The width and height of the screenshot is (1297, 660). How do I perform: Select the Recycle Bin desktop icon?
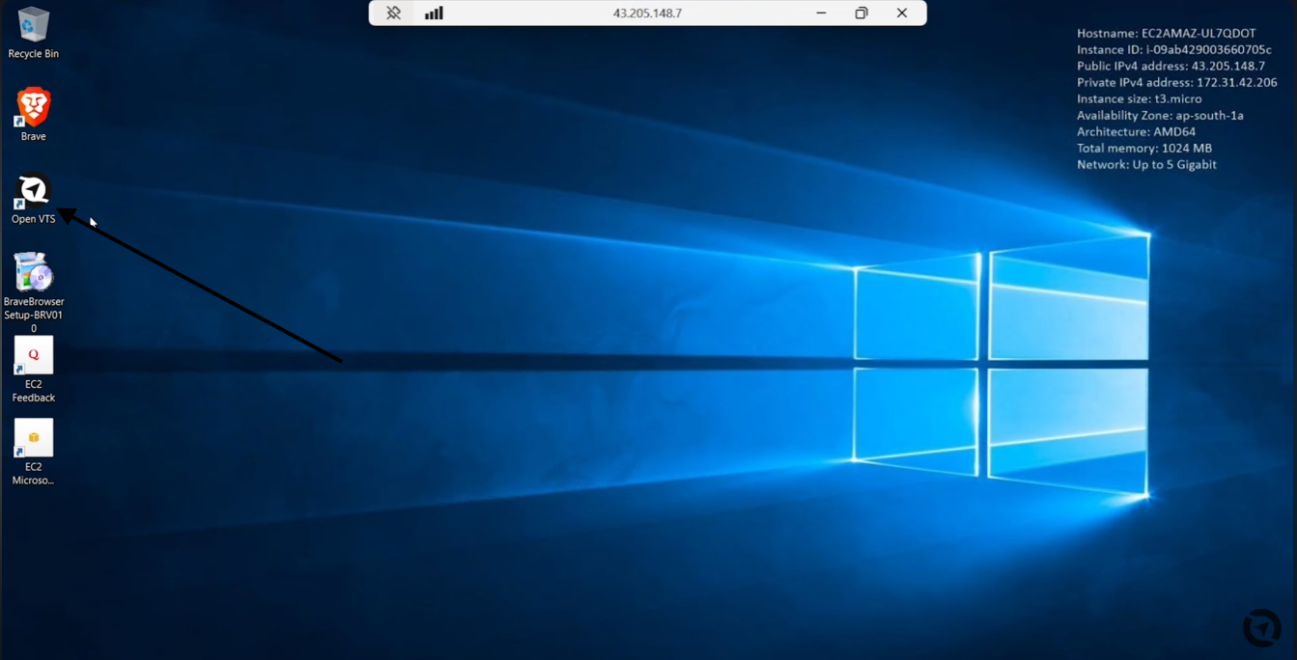coord(33,33)
